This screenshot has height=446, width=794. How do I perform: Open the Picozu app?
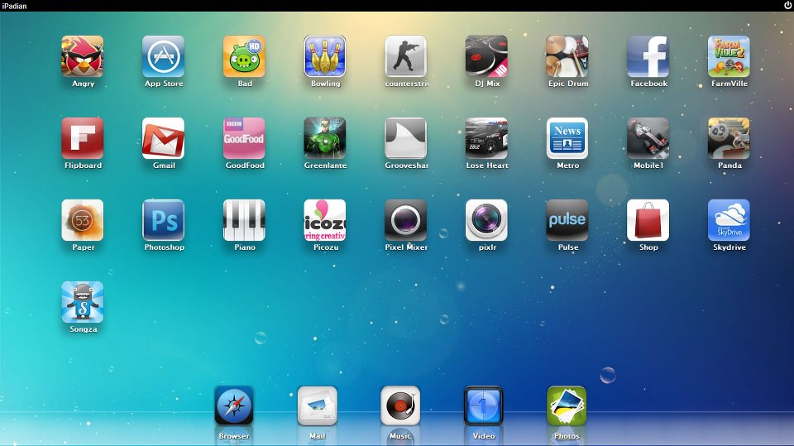[x=325, y=220]
